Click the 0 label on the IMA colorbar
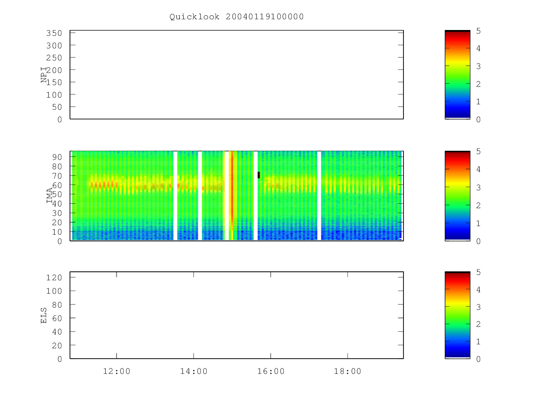Image resolution: width=538 pixels, height=403 pixels. point(479,241)
